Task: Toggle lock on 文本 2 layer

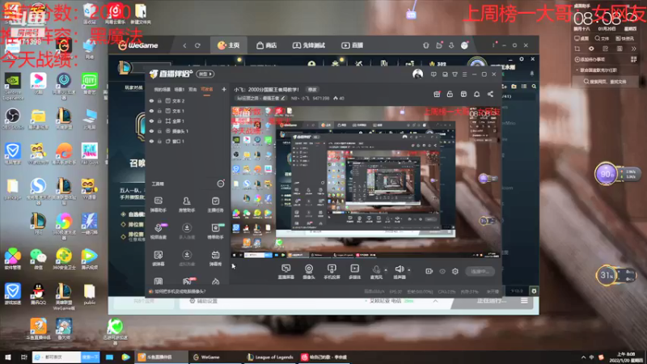Action: (159, 100)
